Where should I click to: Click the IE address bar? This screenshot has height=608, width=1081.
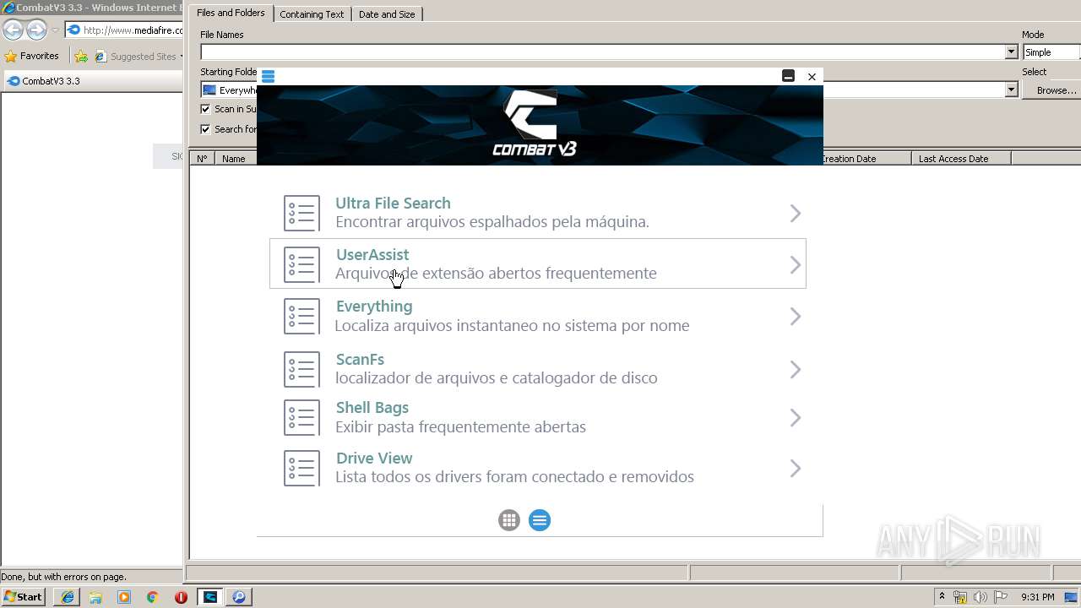point(124,30)
